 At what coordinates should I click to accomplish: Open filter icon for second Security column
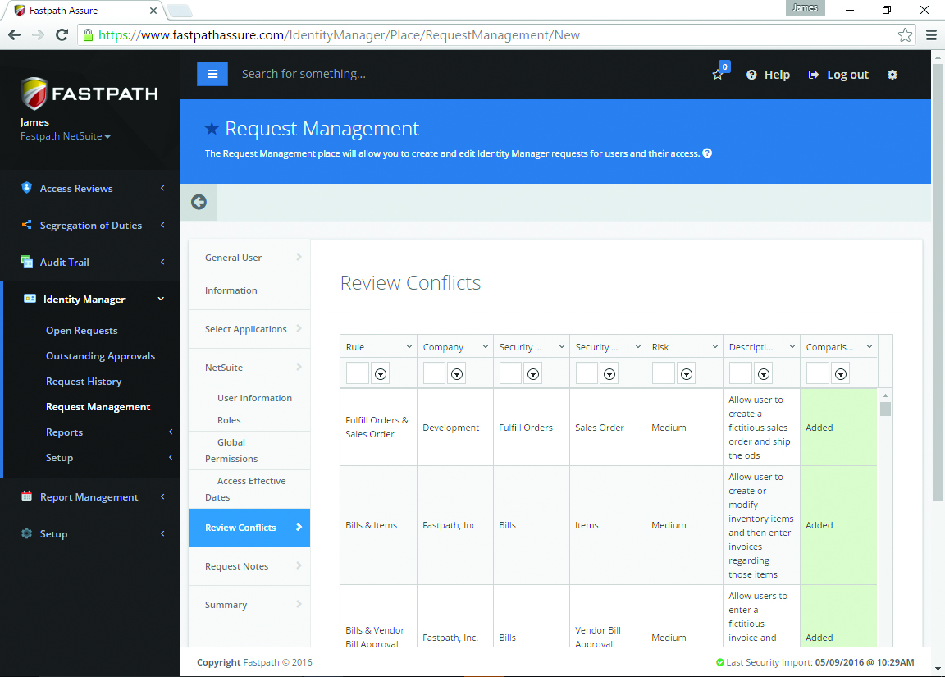pyautogui.click(x=610, y=374)
